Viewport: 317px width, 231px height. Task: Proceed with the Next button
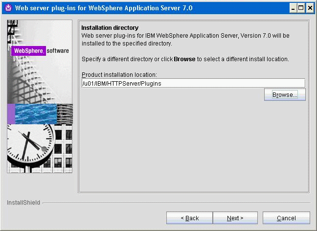[235, 218]
